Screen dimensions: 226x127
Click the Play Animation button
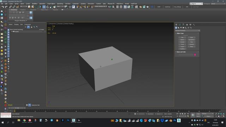183,114
